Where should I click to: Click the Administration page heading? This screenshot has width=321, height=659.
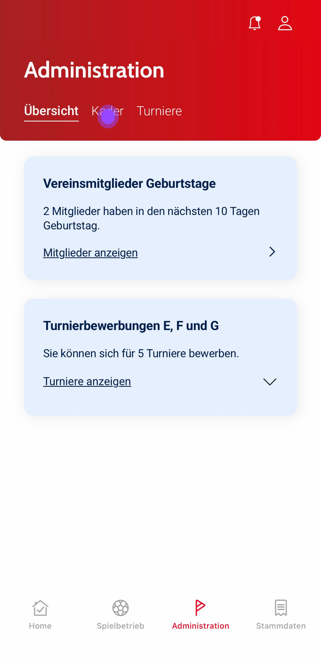(94, 70)
